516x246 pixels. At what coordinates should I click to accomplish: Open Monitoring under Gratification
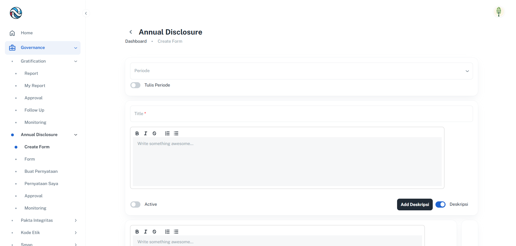(35, 122)
